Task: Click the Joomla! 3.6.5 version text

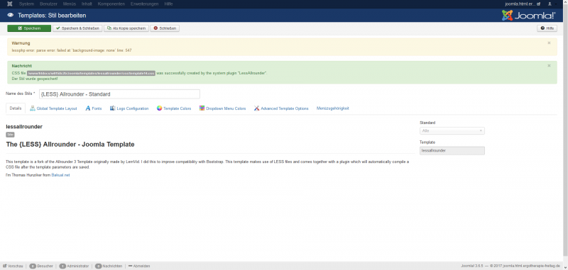Action: pyautogui.click(x=471, y=266)
